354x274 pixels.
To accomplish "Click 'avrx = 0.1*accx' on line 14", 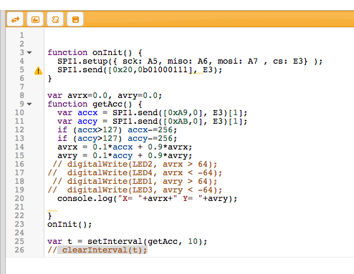I will coord(95,147).
